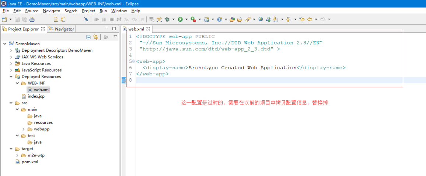
Task: Minimize the Project Explorer panel
Action: click(x=107, y=28)
